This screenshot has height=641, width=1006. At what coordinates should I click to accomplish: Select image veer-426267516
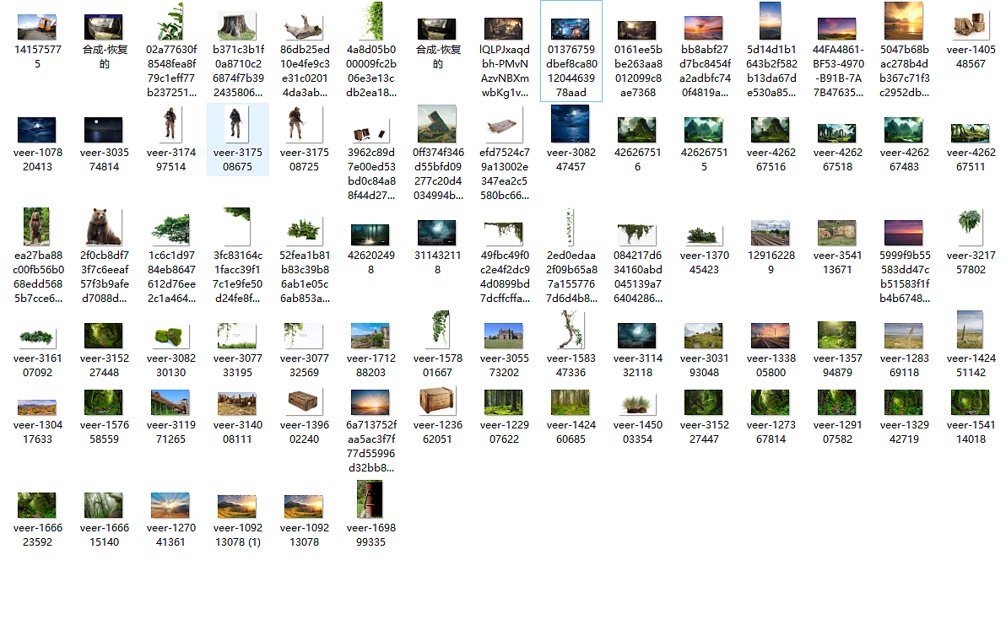coord(771,130)
